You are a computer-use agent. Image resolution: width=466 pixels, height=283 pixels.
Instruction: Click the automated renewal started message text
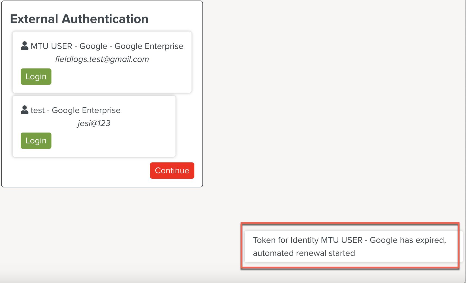pos(304,253)
